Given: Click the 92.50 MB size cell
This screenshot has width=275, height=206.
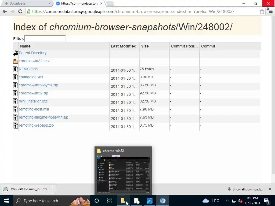Looking at the screenshot, I should (148, 93).
